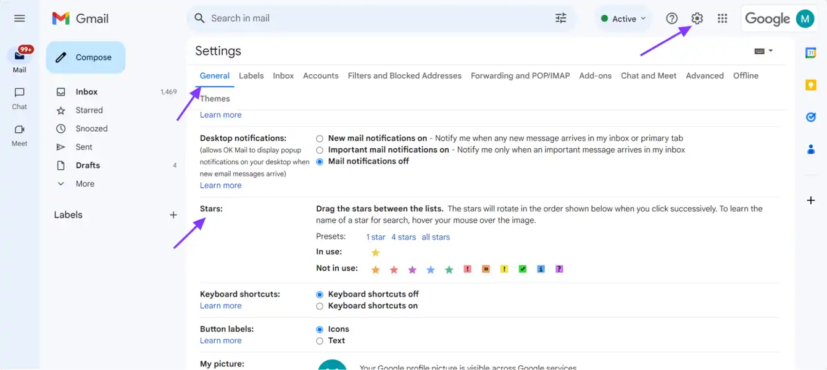Open Learn more under Keyboard shortcuts
Viewport: 827px width, 370px height.
coord(220,306)
